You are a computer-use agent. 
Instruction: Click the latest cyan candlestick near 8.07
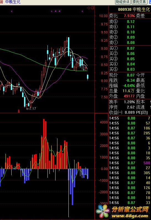pos(88,77)
